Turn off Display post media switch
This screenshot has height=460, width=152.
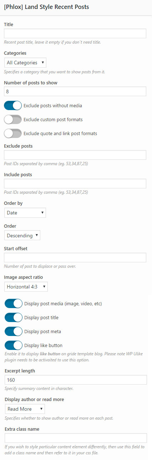[x=14, y=304]
